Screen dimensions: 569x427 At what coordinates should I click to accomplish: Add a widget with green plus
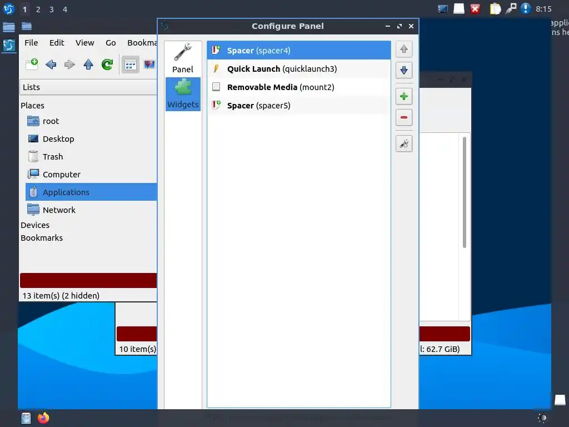click(404, 96)
